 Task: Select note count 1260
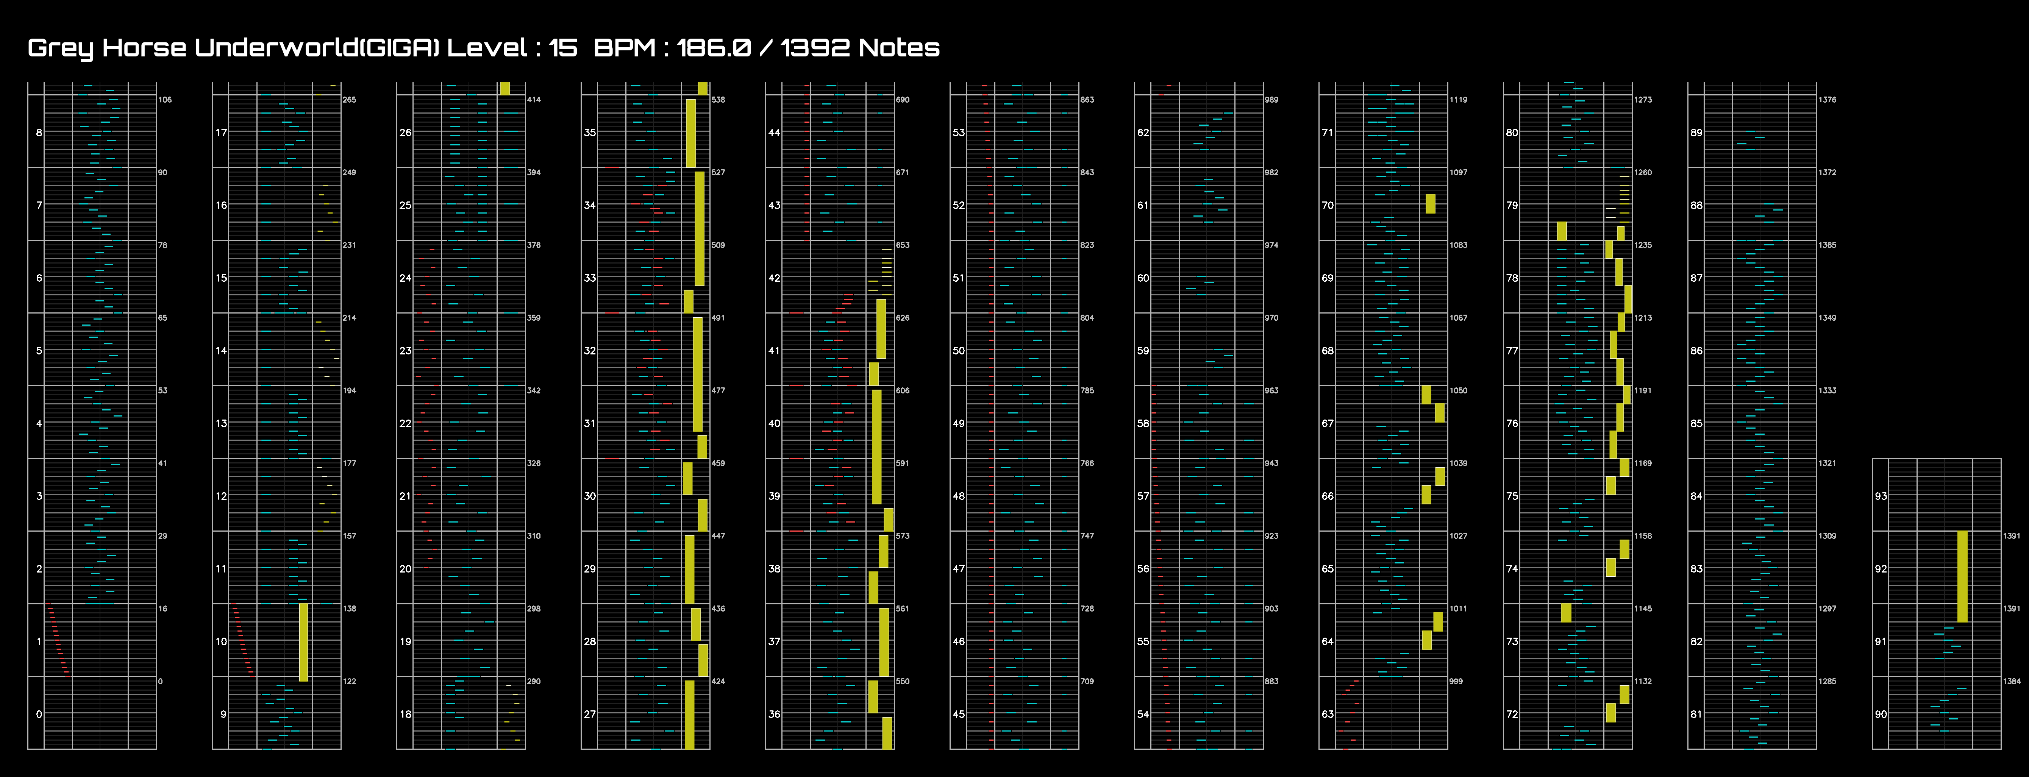(1642, 172)
